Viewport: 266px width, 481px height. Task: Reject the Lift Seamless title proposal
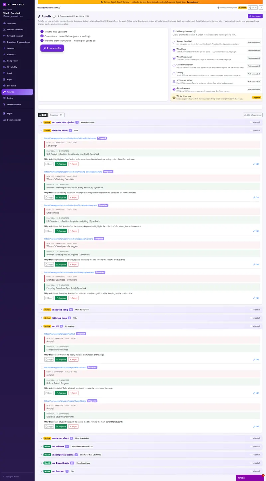click(73, 231)
